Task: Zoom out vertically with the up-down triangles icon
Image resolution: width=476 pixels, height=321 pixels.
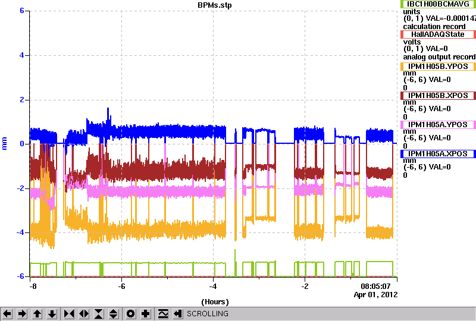Action: pos(114,314)
